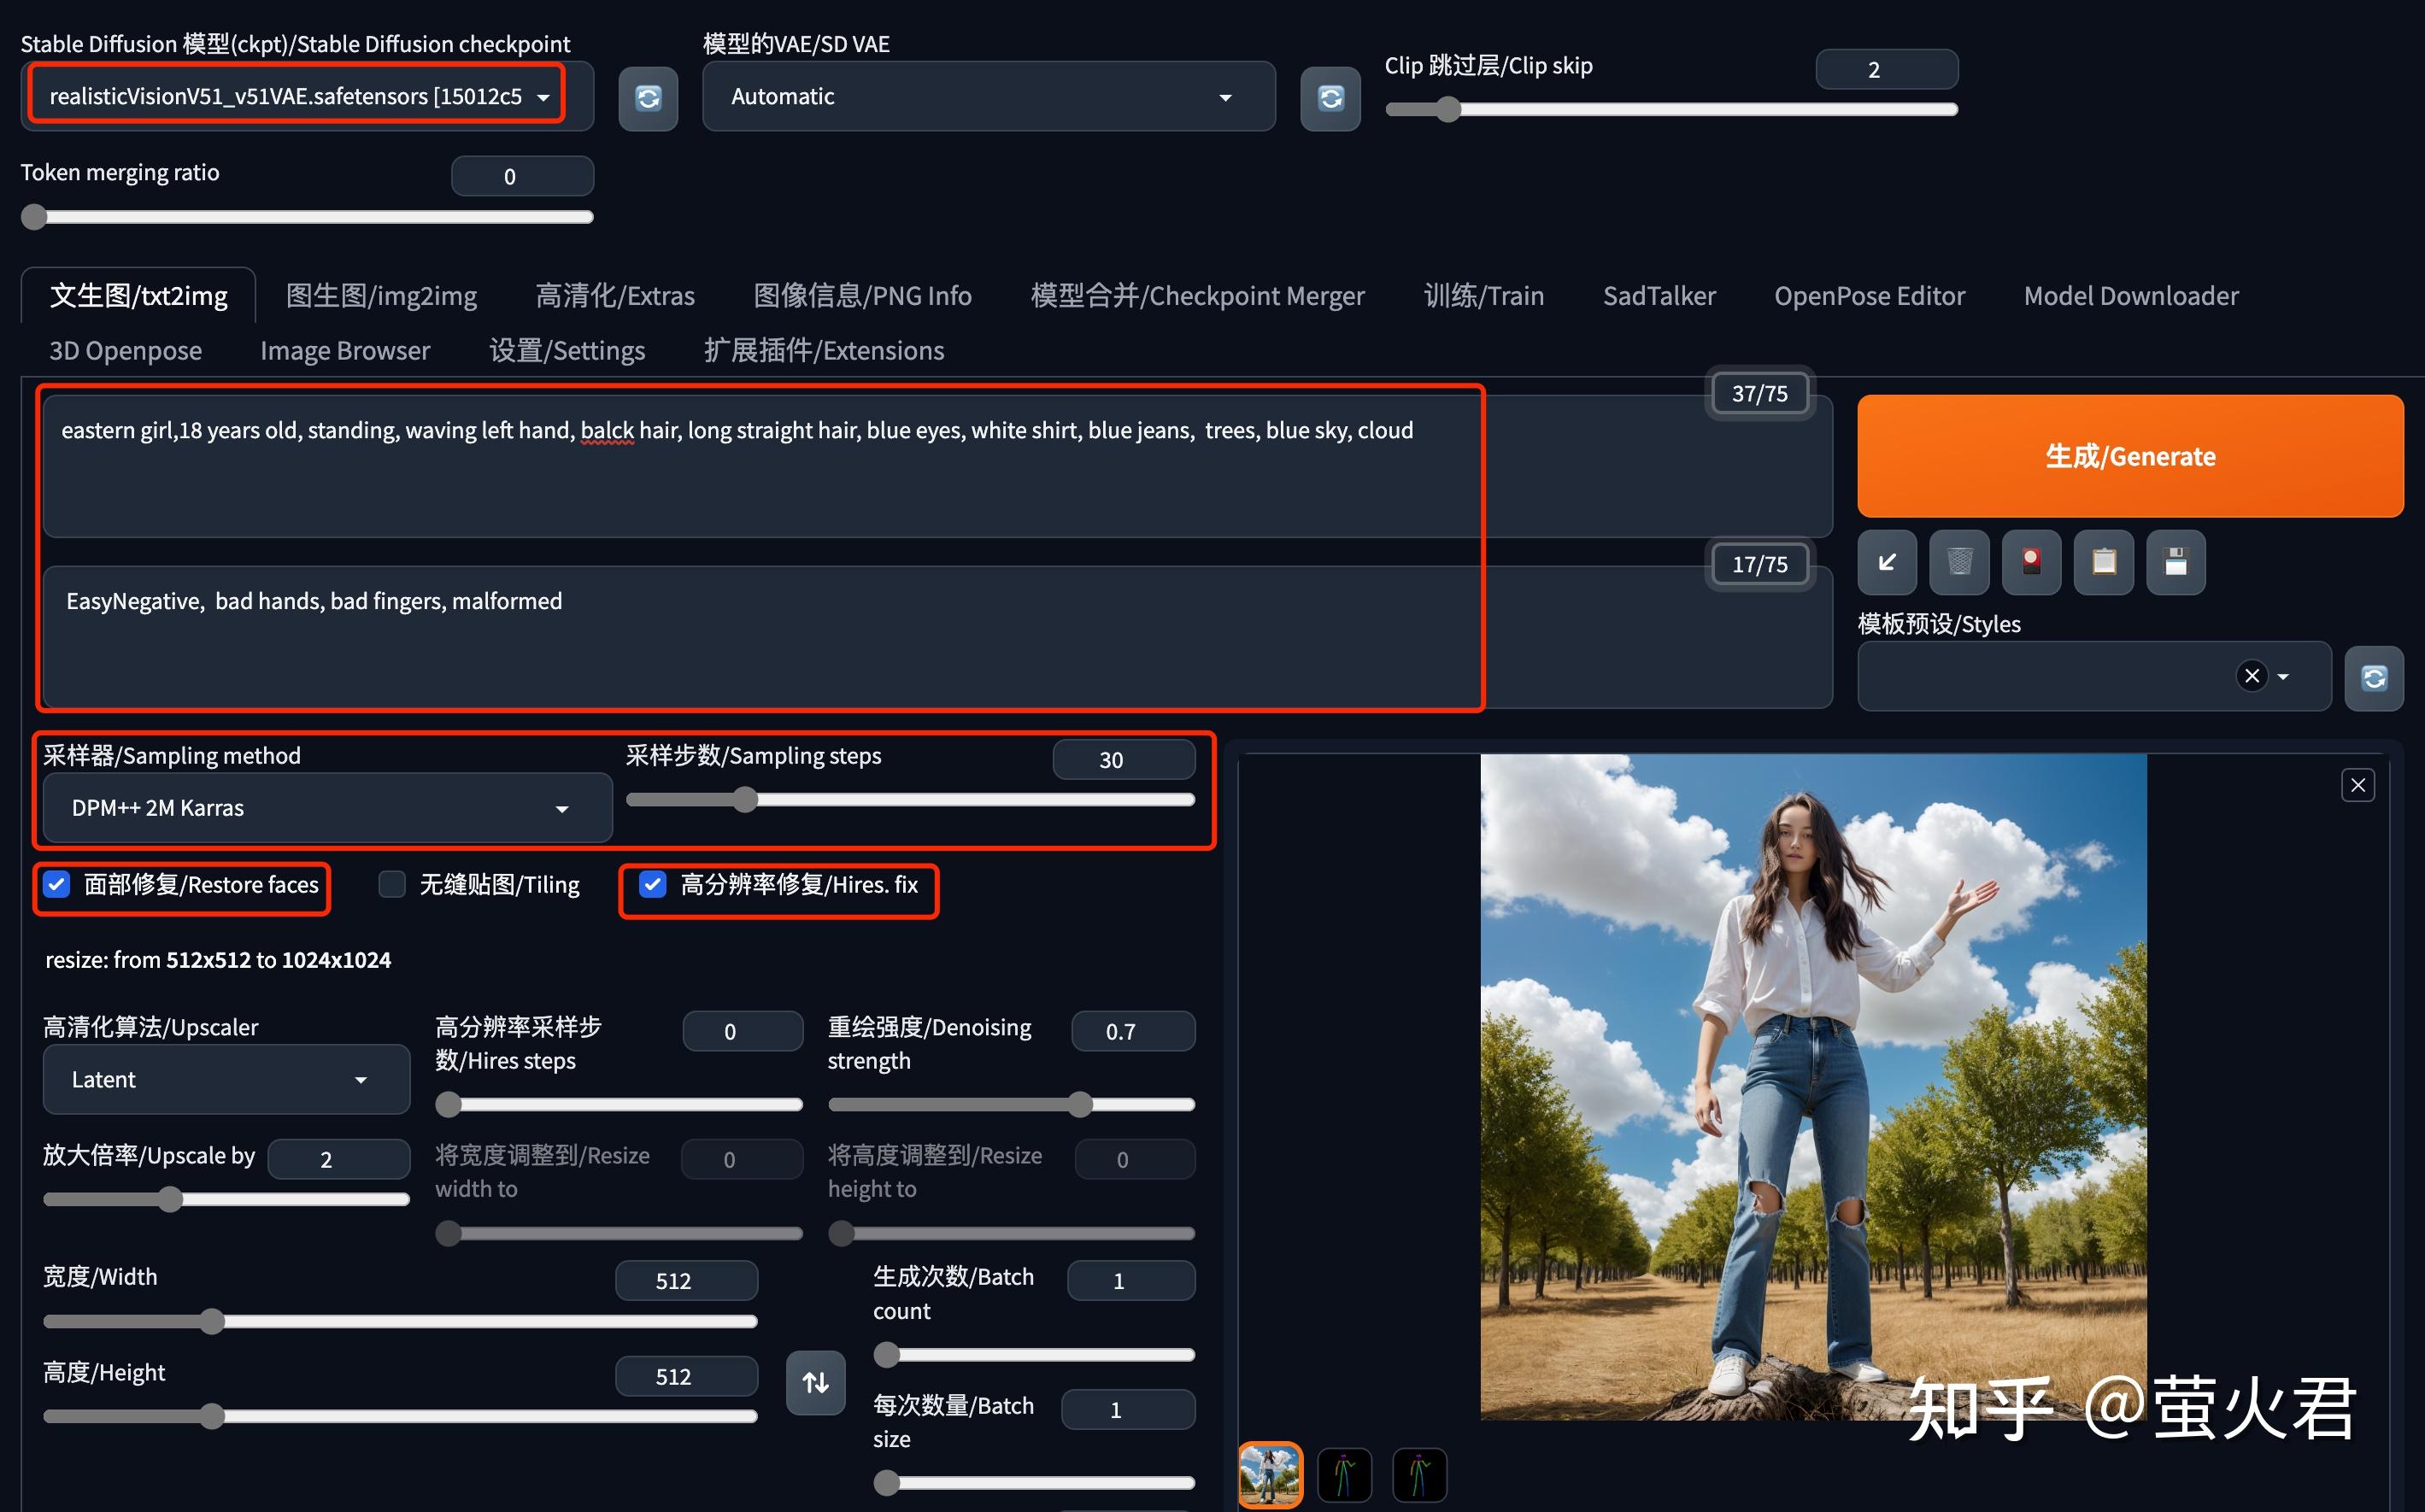Open the OpenPose Editor tab
The width and height of the screenshot is (2425, 1512).
tap(1869, 295)
